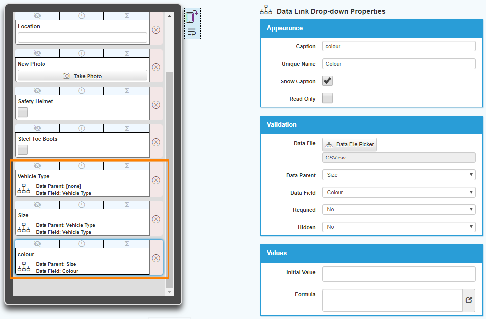Open the formula editor popup icon
Viewport: 486px width, 319px height.
tap(469, 300)
